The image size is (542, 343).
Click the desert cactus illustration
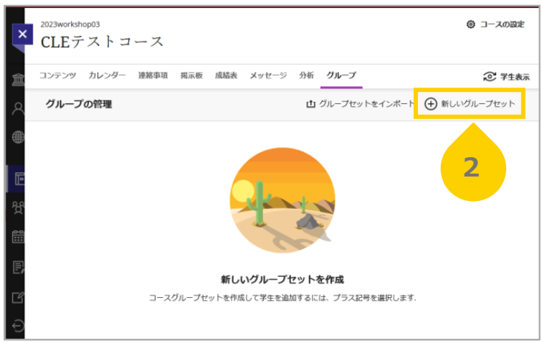282,200
